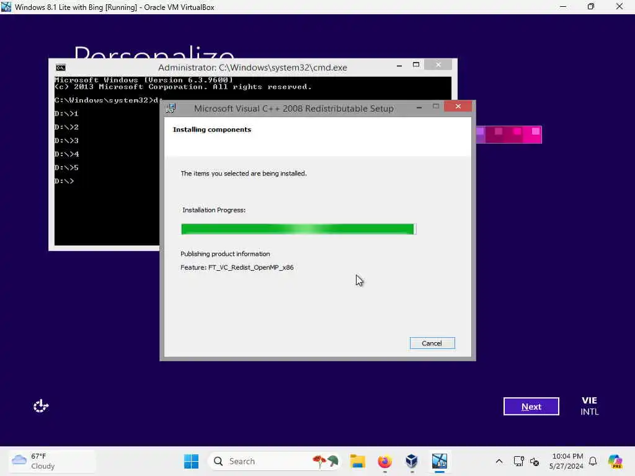The height and width of the screenshot is (476, 635).
Task: Cancel the Visual C++ 2008 installation
Action: tap(432, 343)
